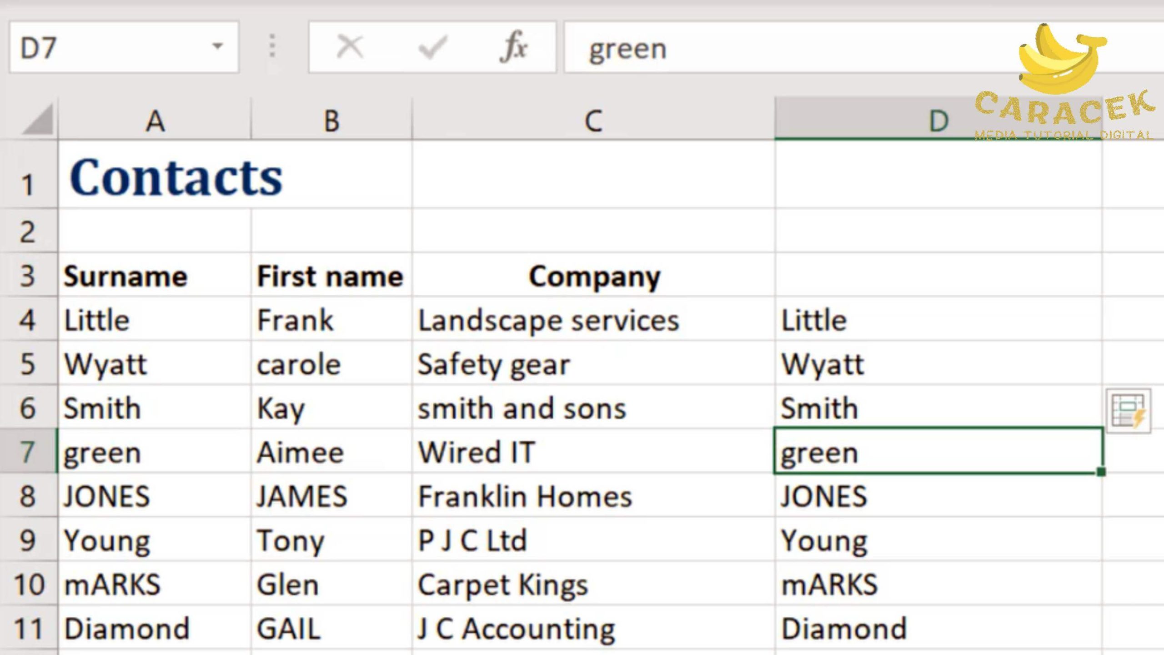This screenshot has width=1164, height=655.
Task: Select the JAMES cell
Action: tap(331, 495)
